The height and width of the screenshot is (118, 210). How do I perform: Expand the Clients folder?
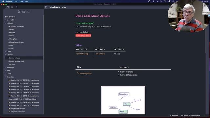(9, 52)
